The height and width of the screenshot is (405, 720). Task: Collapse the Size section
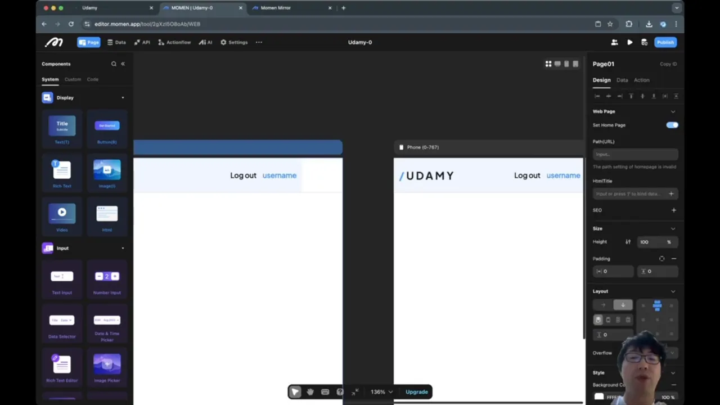[x=673, y=228]
